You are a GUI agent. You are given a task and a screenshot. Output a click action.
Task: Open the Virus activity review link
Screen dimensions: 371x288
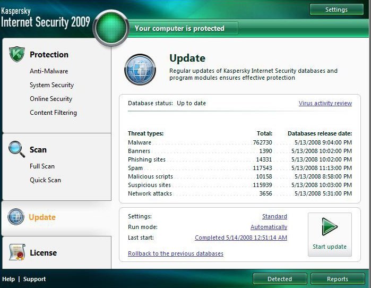325,103
